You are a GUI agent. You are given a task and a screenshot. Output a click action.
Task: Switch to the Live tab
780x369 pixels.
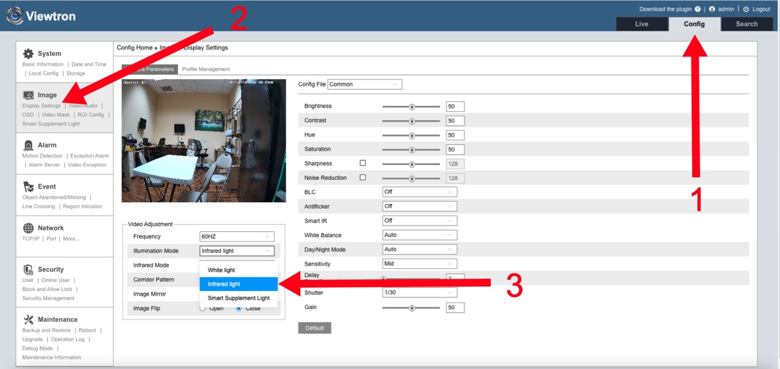click(x=642, y=24)
